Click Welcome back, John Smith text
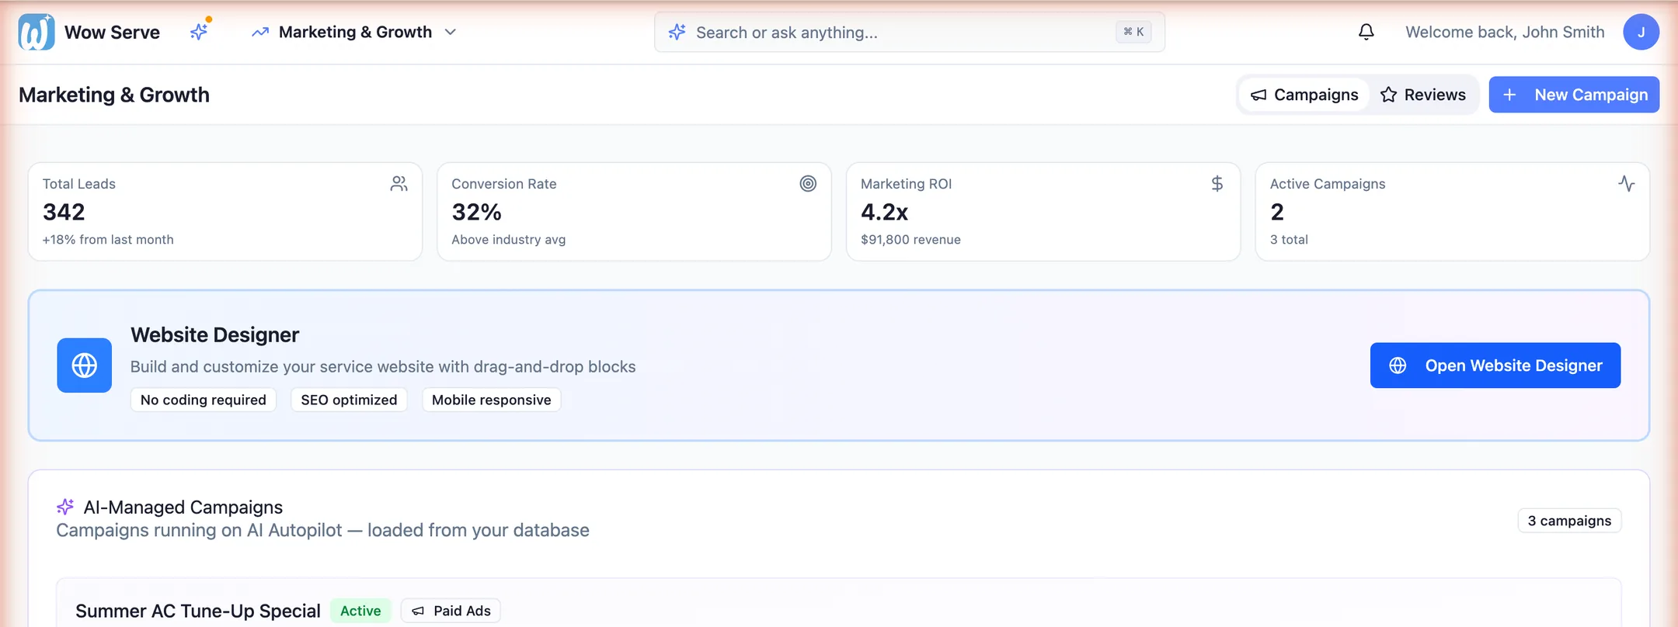The height and width of the screenshot is (627, 1678). click(1505, 32)
